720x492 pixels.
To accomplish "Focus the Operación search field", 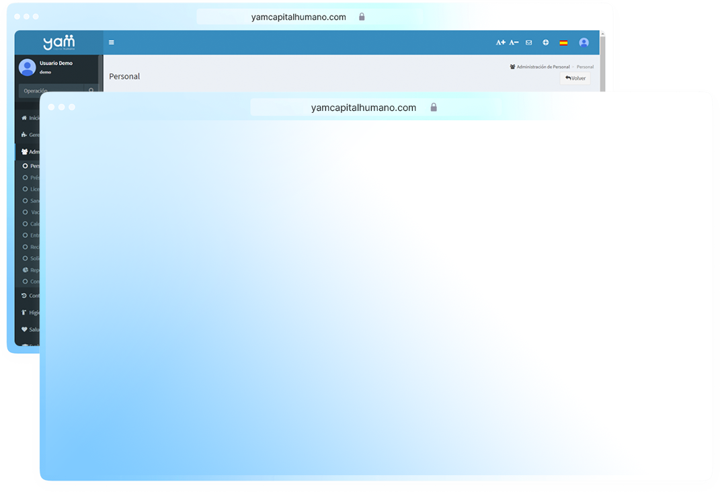I will click(x=50, y=91).
